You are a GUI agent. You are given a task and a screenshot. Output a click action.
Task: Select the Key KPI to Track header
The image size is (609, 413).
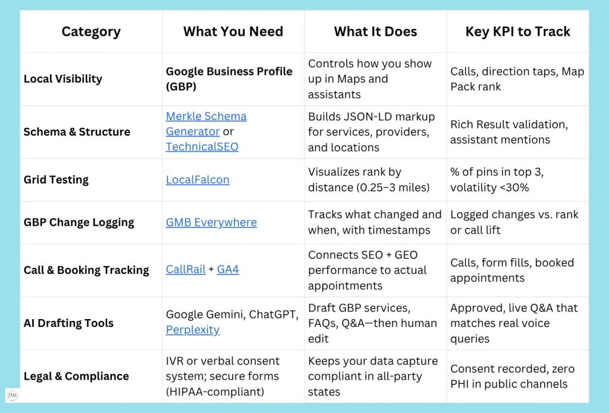(x=517, y=31)
